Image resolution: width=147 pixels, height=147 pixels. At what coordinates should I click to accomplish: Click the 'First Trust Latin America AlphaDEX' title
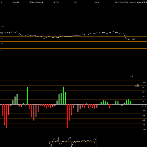point(130,2)
